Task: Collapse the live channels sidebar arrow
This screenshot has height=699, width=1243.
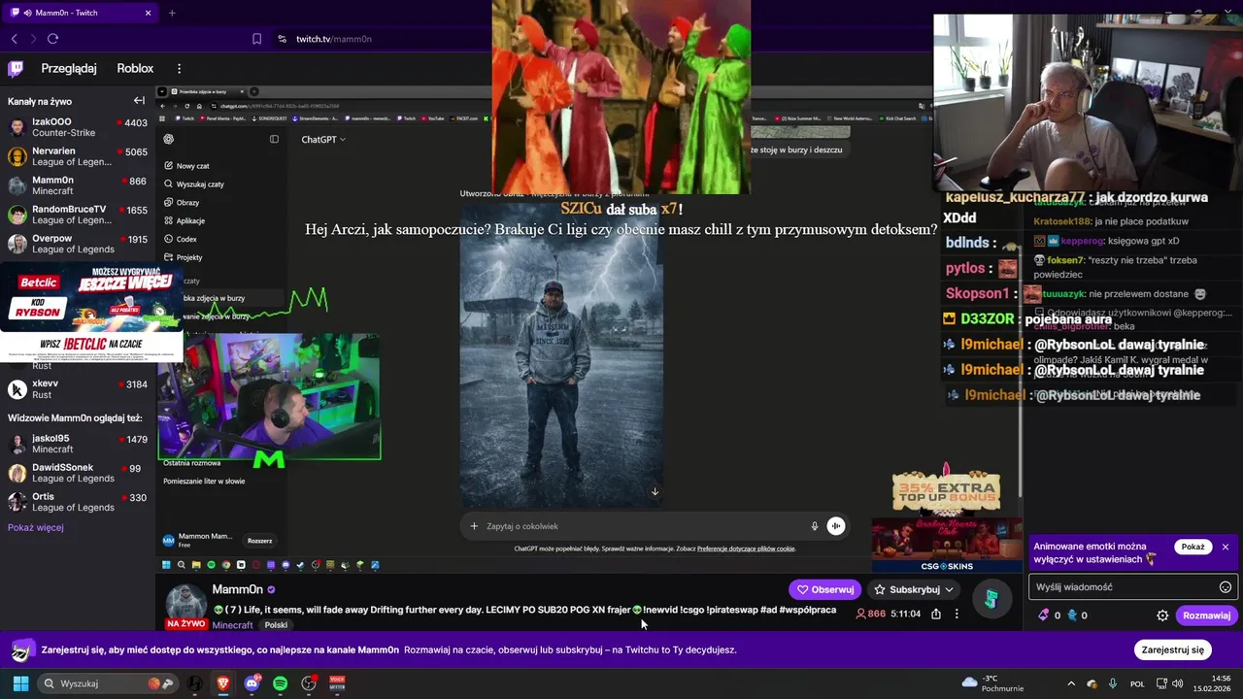Action: pos(139,101)
